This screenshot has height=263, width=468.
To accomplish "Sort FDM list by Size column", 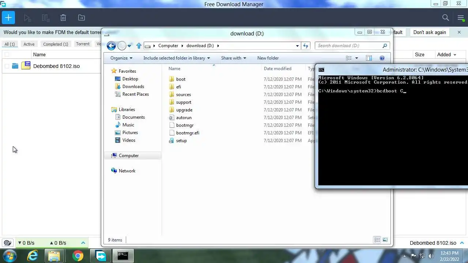I will (419, 54).
